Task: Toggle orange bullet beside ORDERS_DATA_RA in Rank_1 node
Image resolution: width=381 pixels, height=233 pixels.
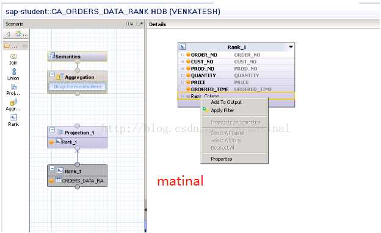Action: 51,181
